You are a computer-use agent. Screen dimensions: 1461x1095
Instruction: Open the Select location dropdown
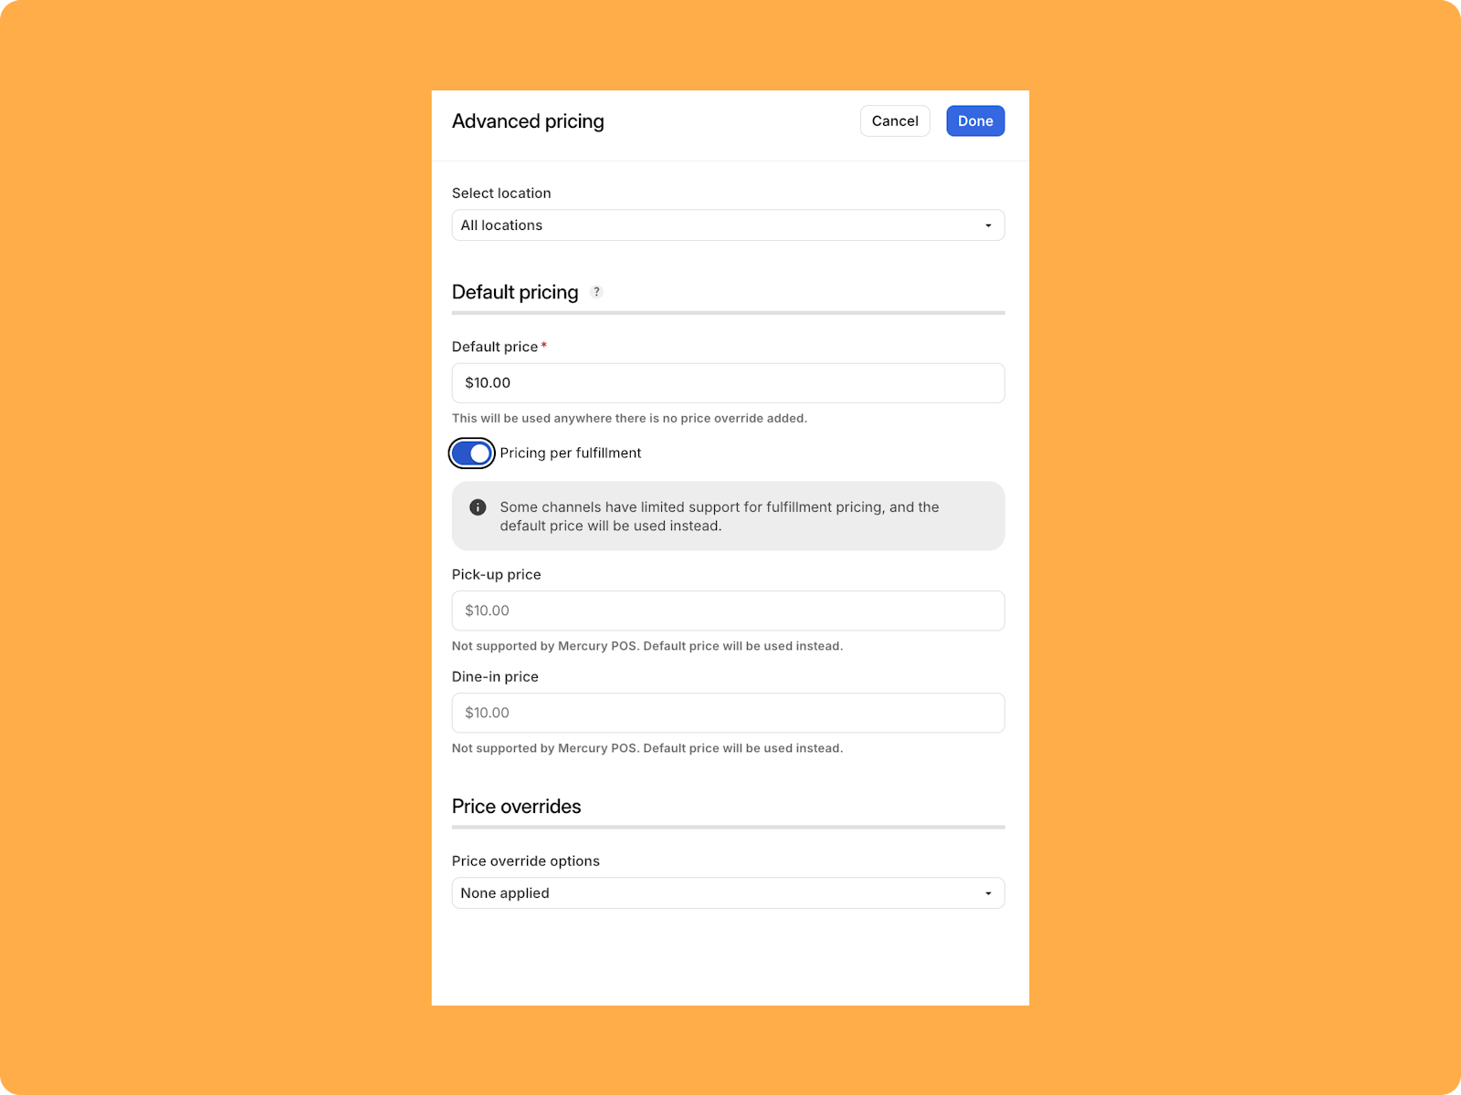pos(727,225)
